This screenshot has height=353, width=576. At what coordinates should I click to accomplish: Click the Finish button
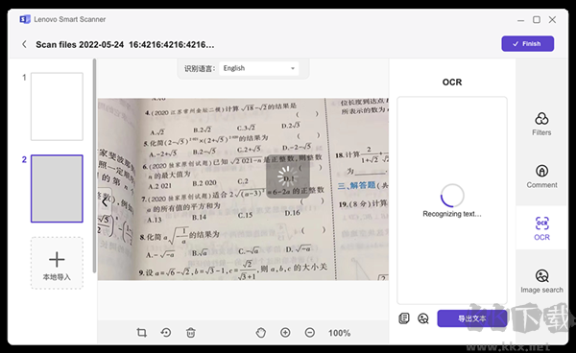[527, 44]
